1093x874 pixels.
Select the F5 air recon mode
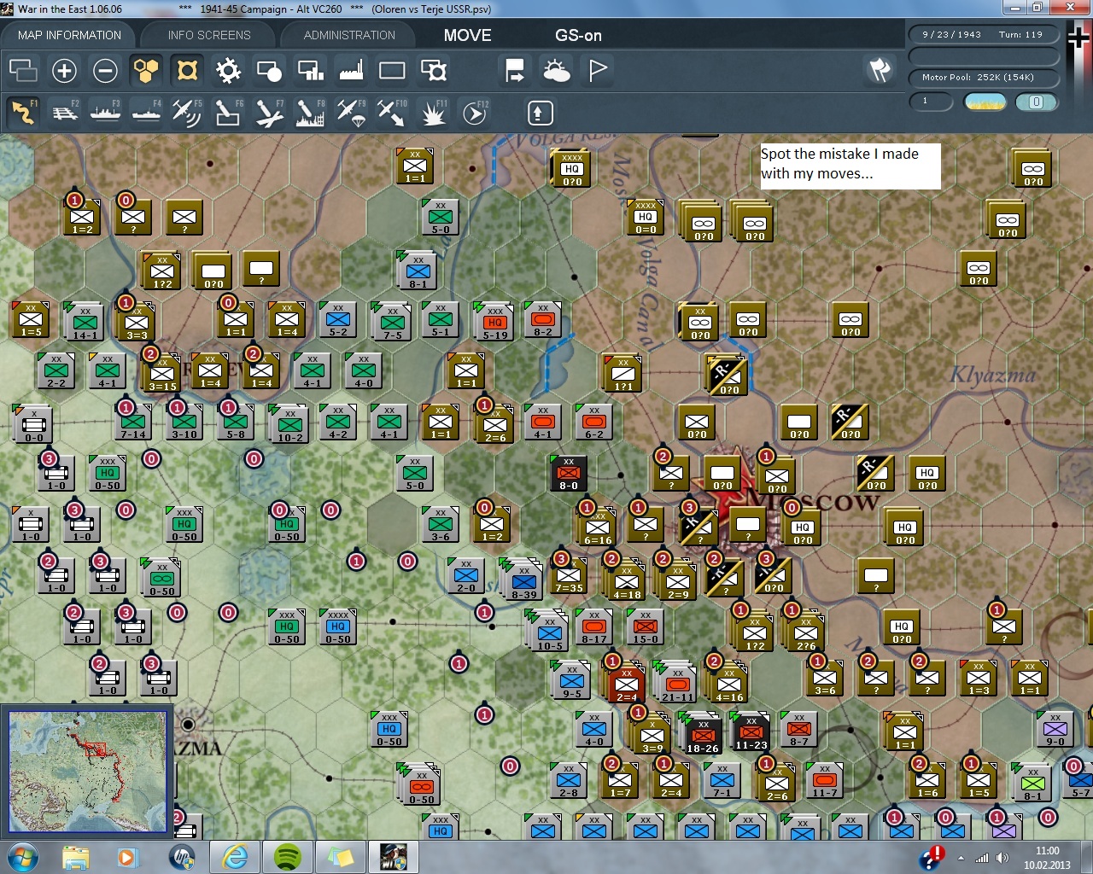[x=187, y=112]
